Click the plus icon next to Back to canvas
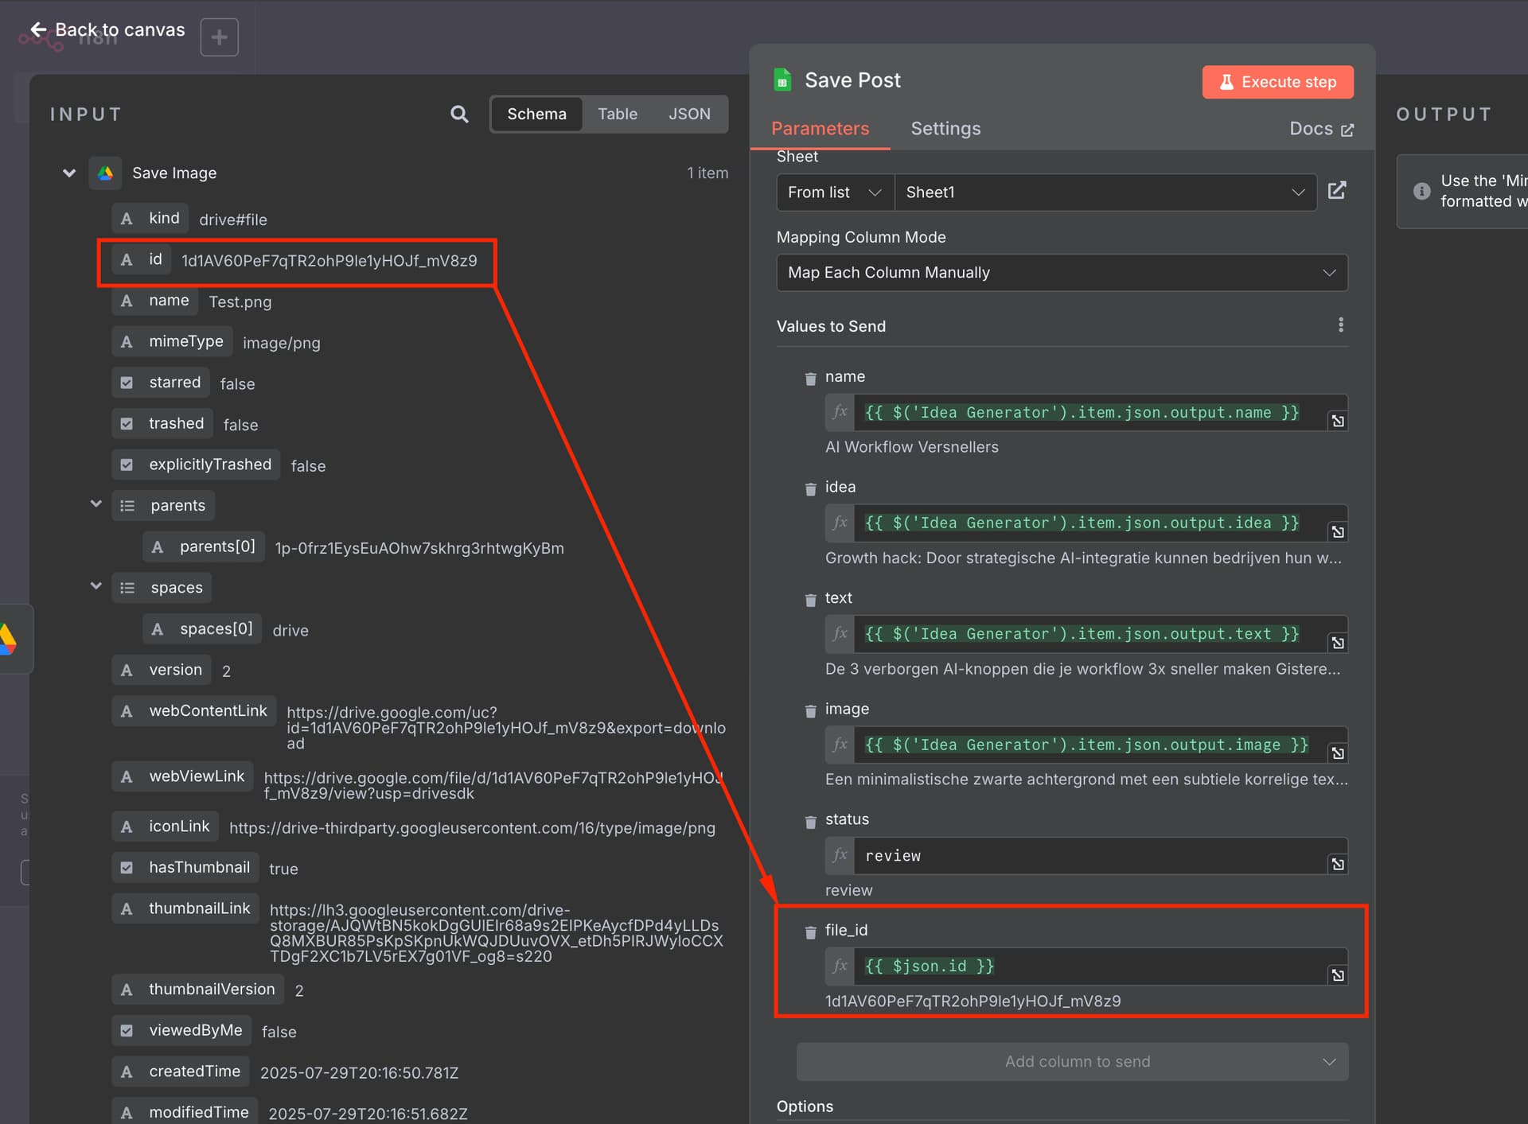Image resolution: width=1528 pixels, height=1124 pixels. pyautogui.click(x=220, y=37)
